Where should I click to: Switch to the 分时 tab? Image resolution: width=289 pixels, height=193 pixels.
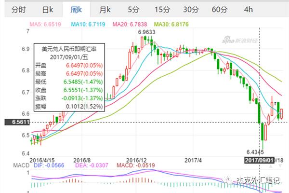18,10
